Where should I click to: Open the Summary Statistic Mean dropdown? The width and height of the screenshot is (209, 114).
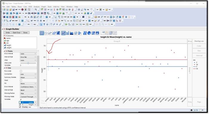(28, 77)
